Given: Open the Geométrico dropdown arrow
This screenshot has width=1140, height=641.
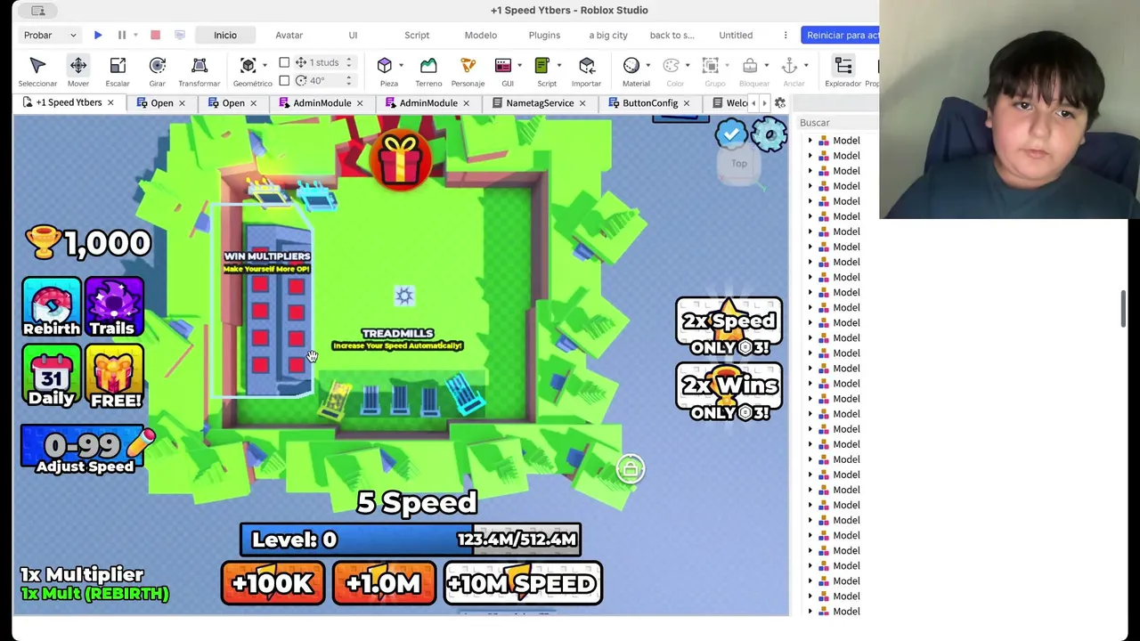Looking at the screenshot, I should 265,65.
